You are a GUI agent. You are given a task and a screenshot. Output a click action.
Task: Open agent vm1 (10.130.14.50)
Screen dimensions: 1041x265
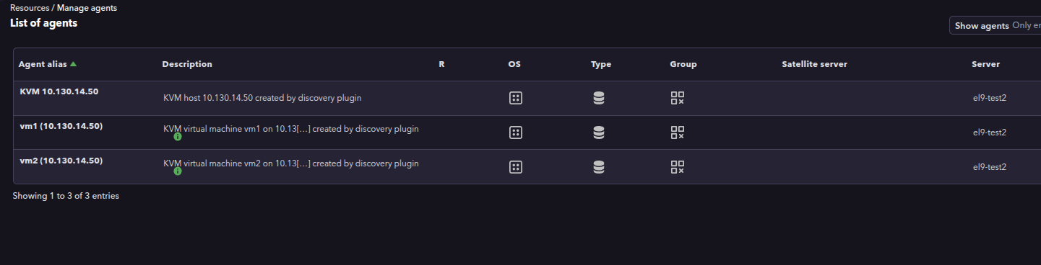click(61, 126)
